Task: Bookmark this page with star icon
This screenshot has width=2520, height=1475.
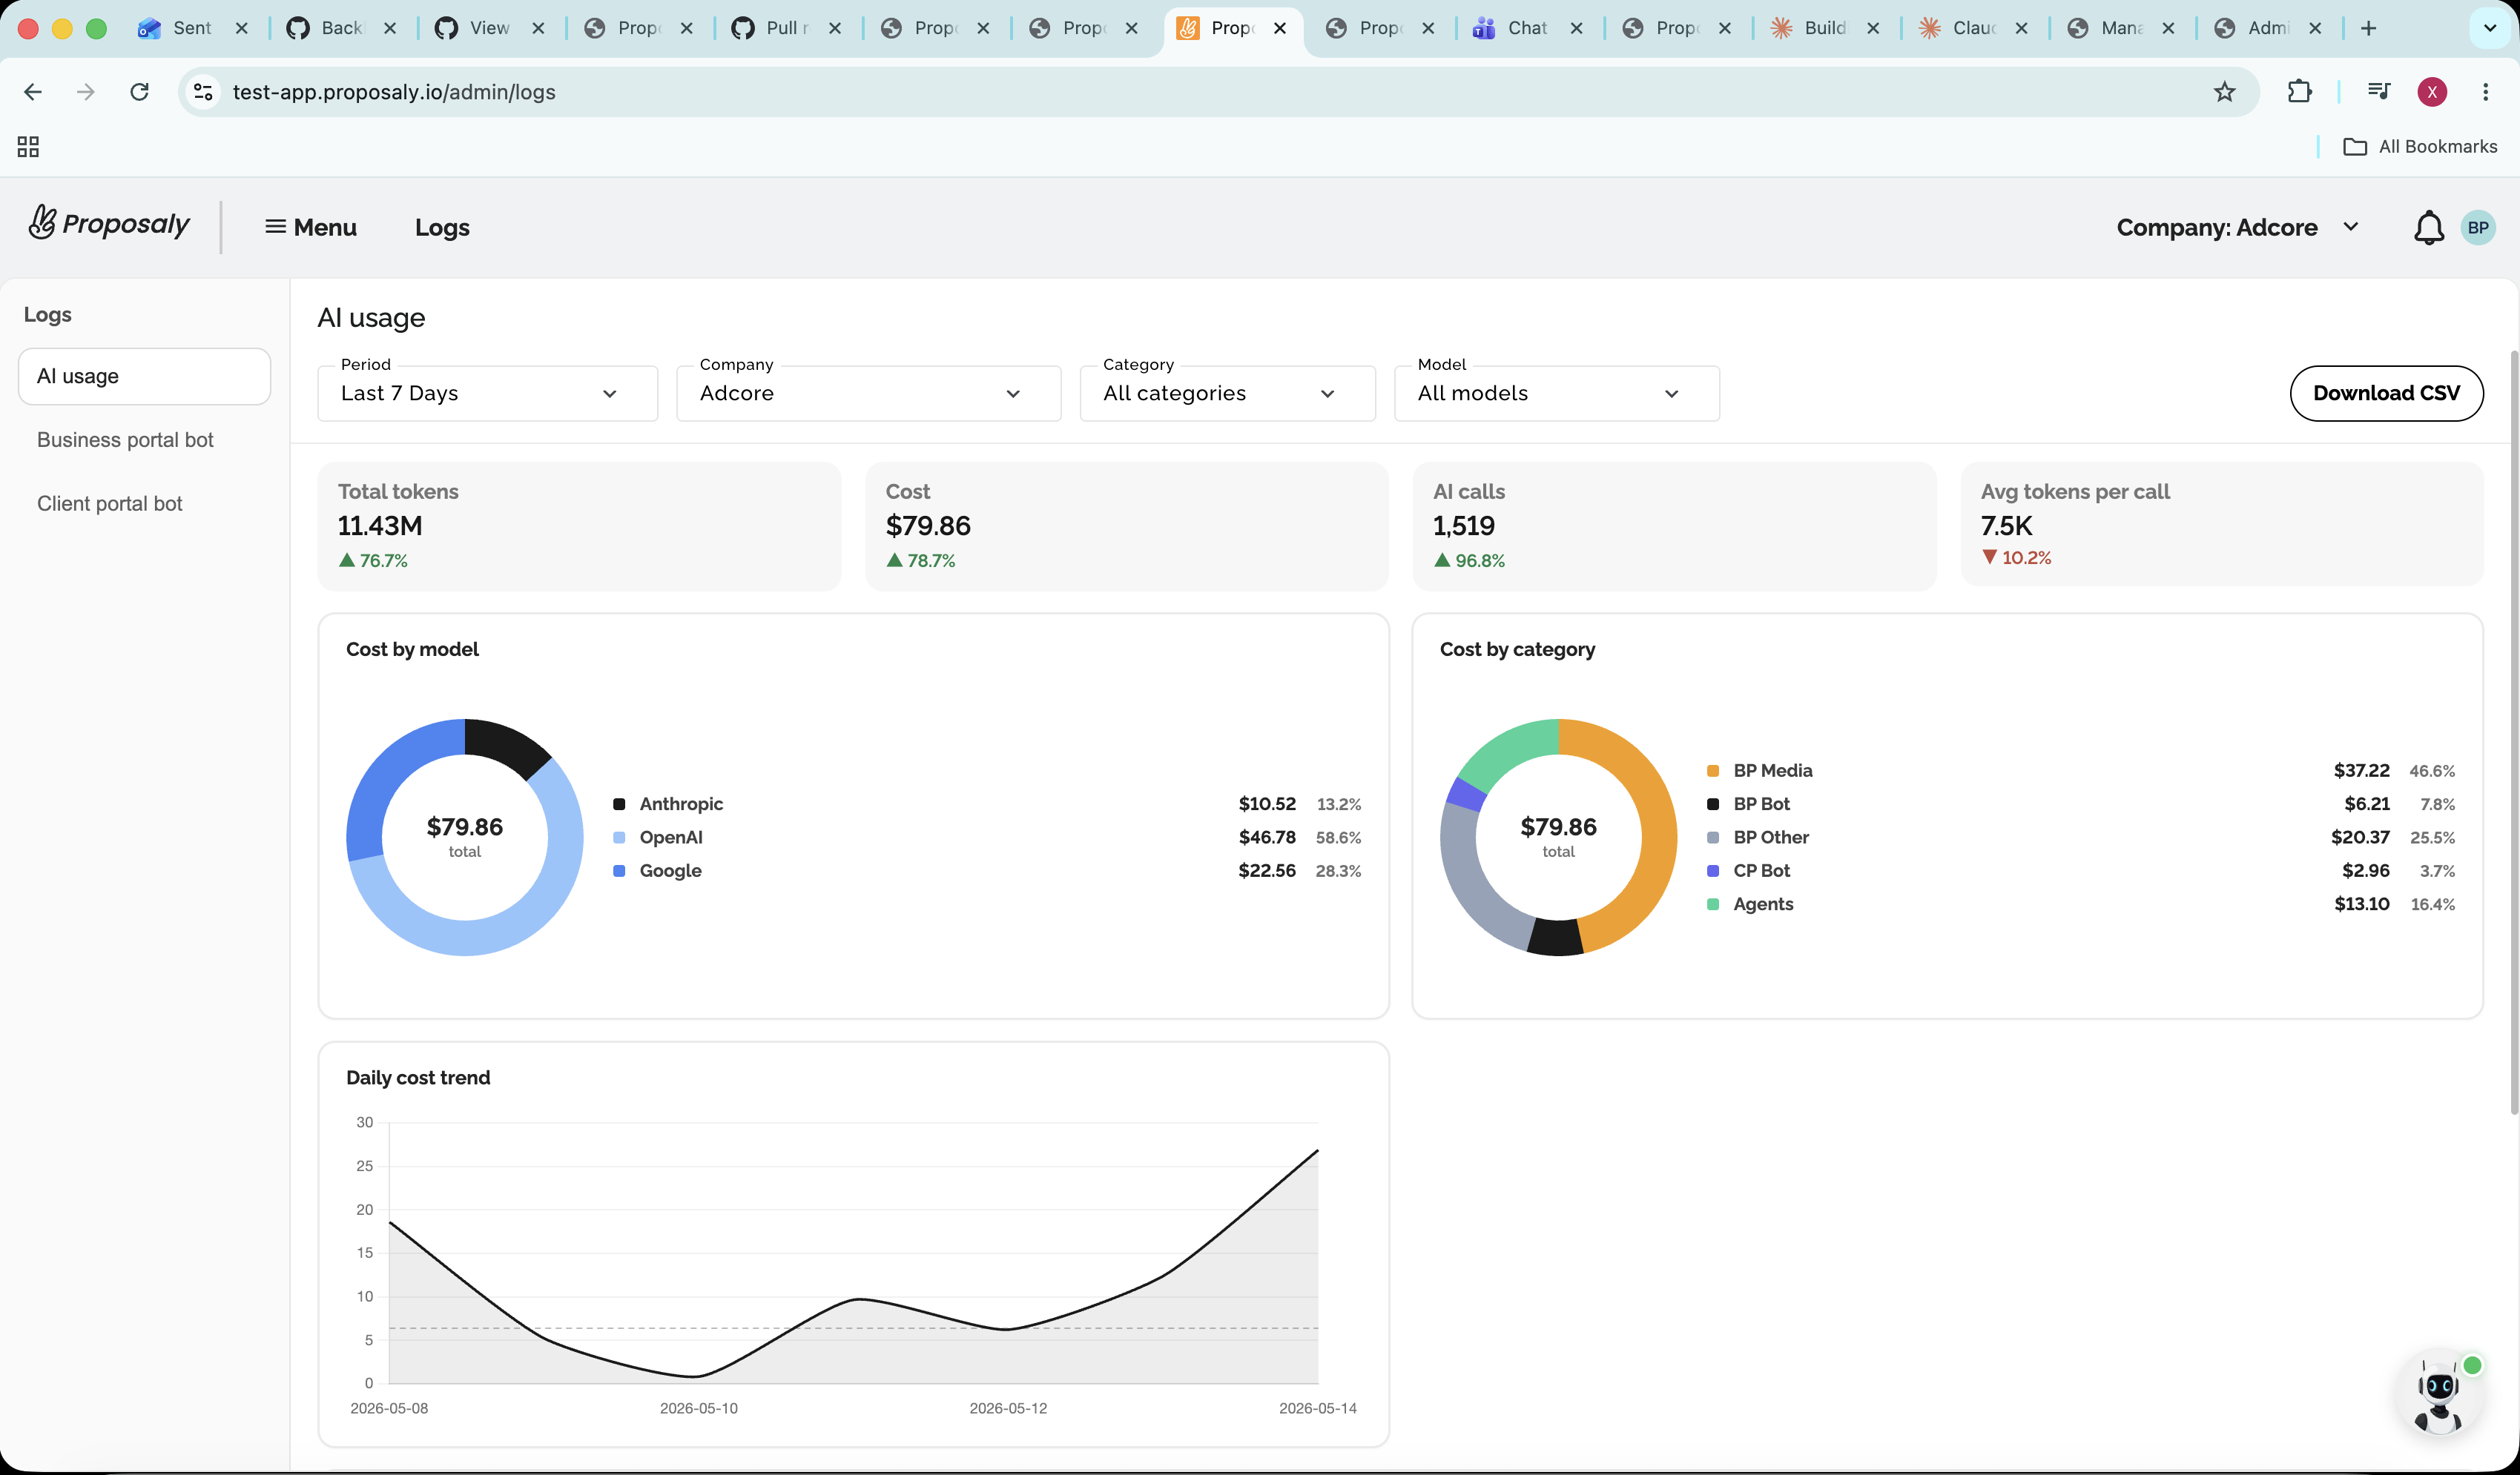Action: pyautogui.click(x=2224, y=92)
